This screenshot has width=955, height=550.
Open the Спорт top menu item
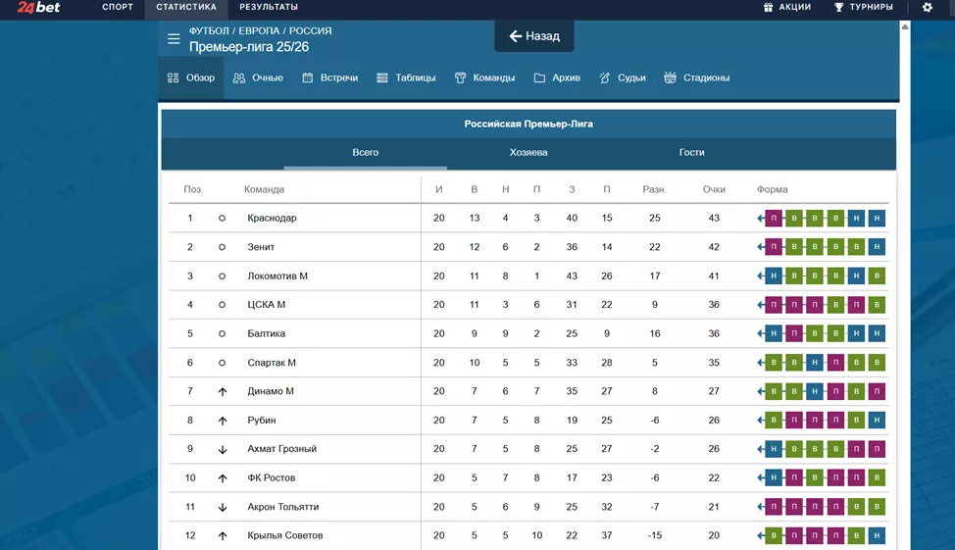pos(118,8)
